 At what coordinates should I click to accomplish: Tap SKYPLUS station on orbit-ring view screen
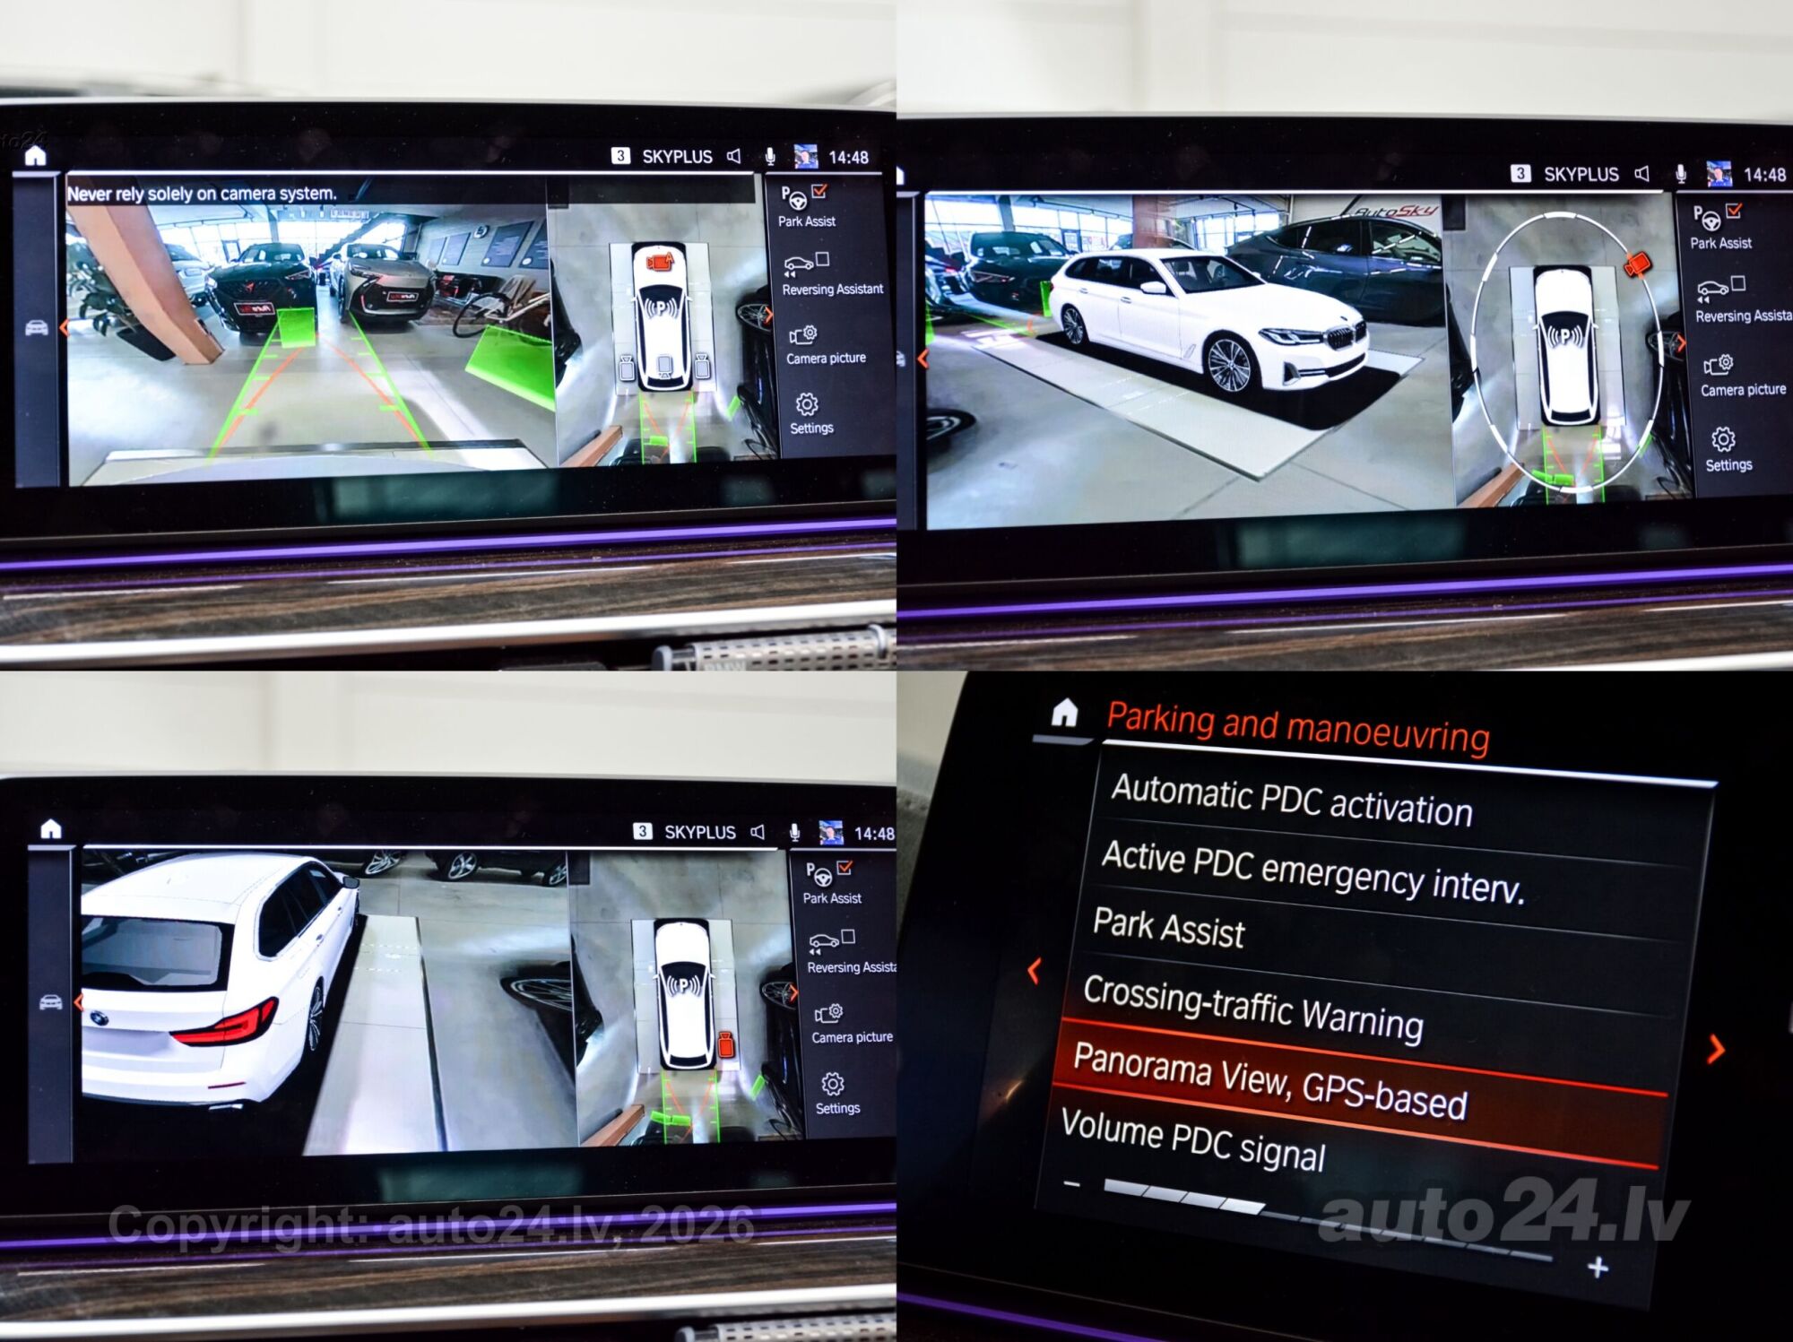[x=1581, y=174]
